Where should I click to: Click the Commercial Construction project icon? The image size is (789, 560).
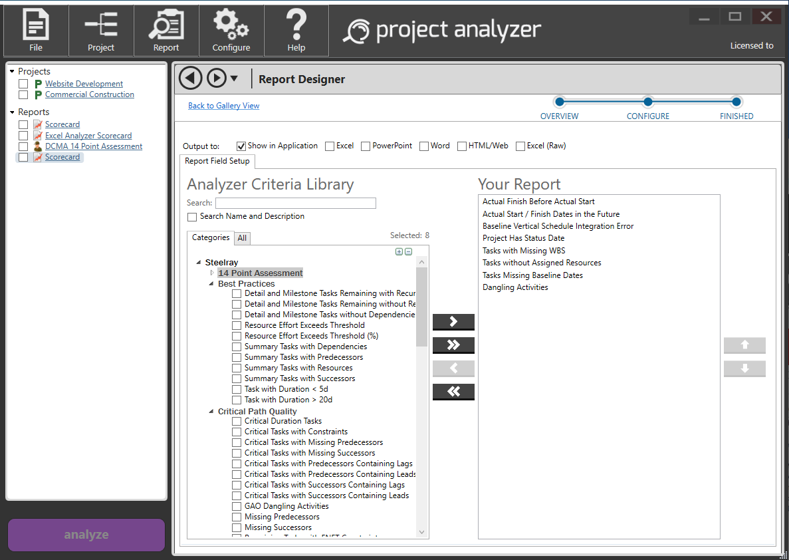point(38,94)
